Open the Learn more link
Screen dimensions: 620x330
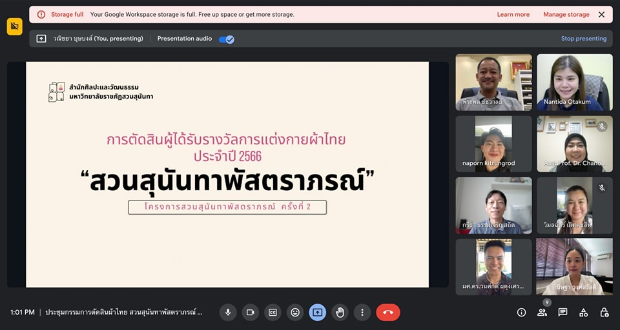[513, 14]
